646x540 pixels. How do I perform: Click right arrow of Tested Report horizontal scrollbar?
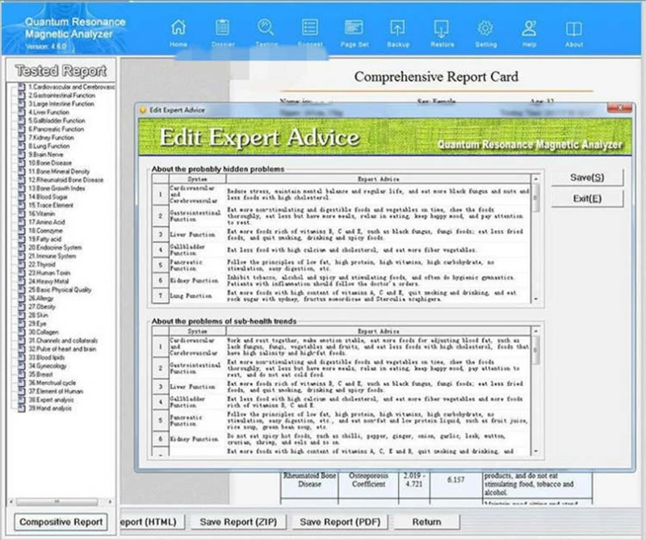tap(110, 502)
